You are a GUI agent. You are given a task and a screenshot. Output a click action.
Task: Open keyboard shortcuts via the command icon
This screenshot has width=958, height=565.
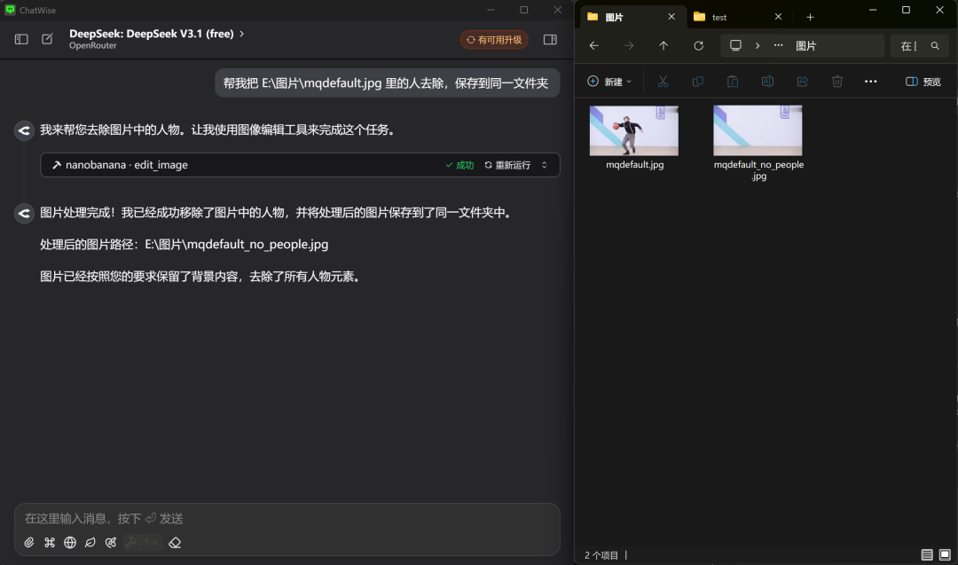49,542
